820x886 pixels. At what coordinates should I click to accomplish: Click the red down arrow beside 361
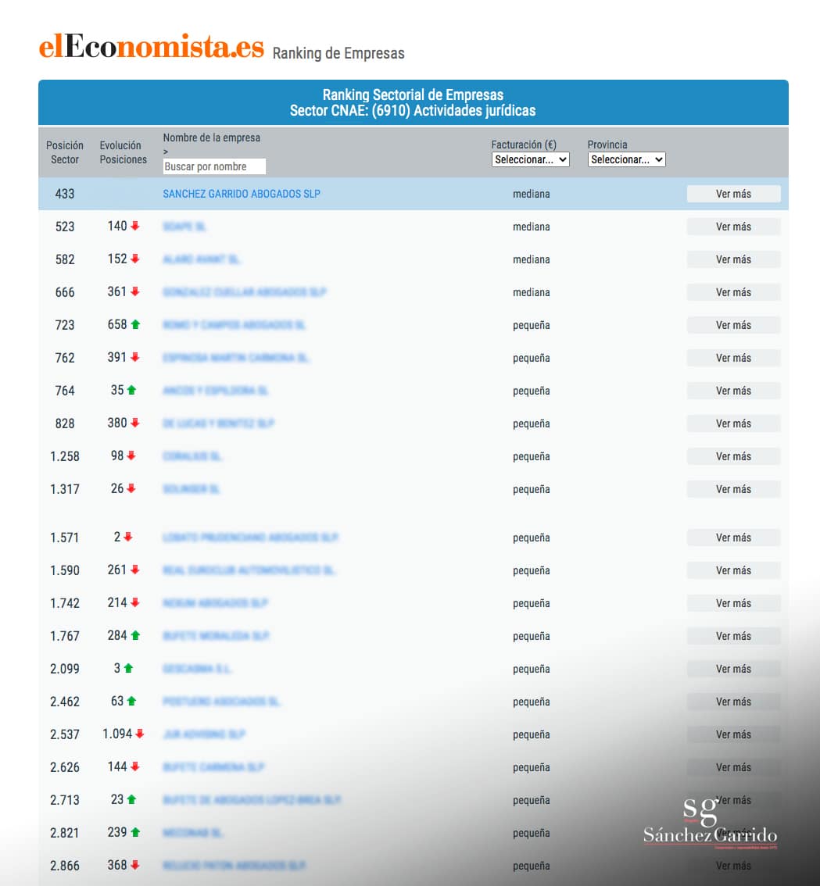pyautogui.click(x=135, y=291)
